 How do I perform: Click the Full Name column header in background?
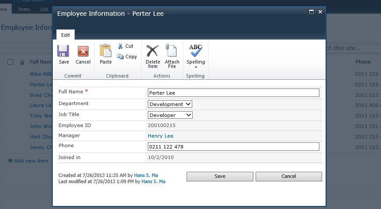click(x=41, y=62)
